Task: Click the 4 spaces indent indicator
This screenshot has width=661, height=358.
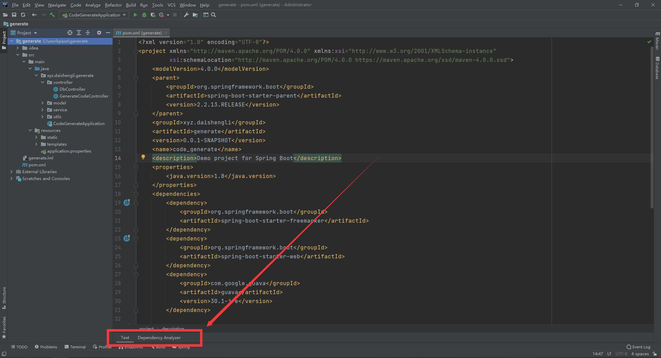Action: (x=640, y=354)
